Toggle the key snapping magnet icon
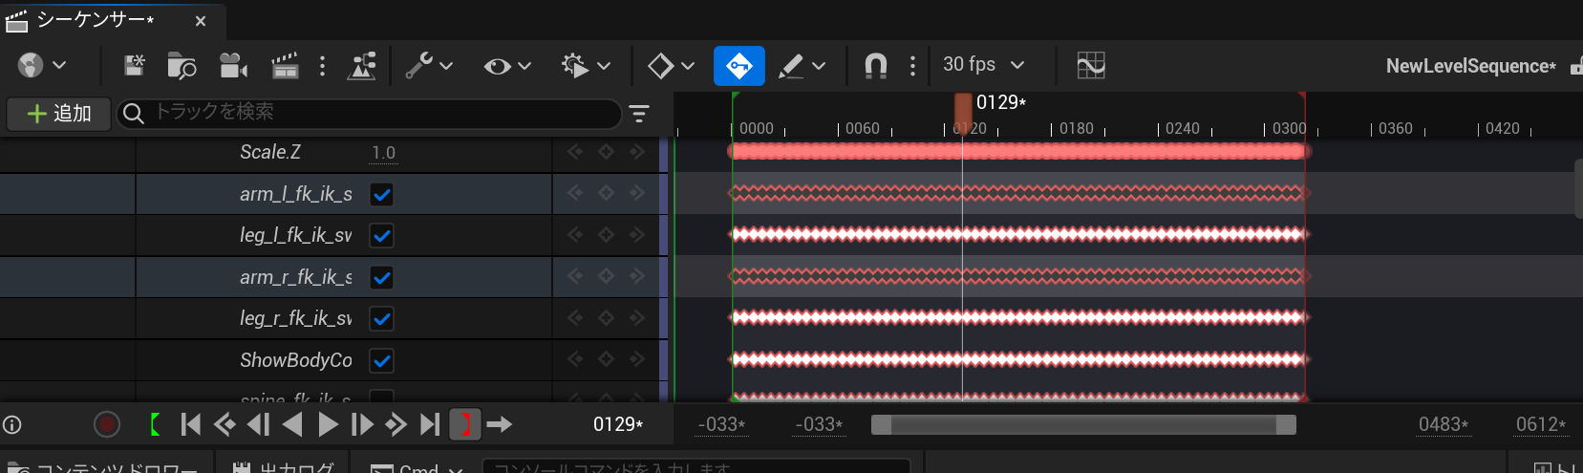Image resolution: width=1583 pixels, height=473 pixels. [875, 65]
